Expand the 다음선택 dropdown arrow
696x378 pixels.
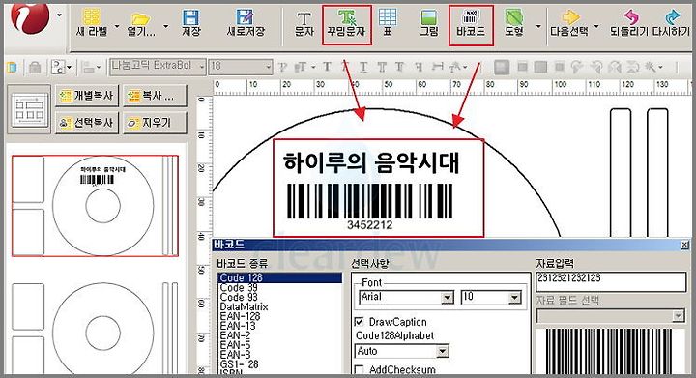pyautogui.click(x=596, y=26)
